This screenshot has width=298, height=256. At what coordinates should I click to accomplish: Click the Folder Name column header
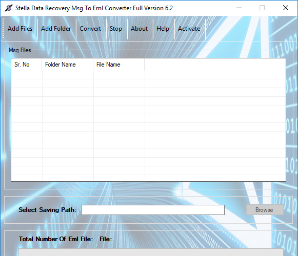tap(68, 65)
